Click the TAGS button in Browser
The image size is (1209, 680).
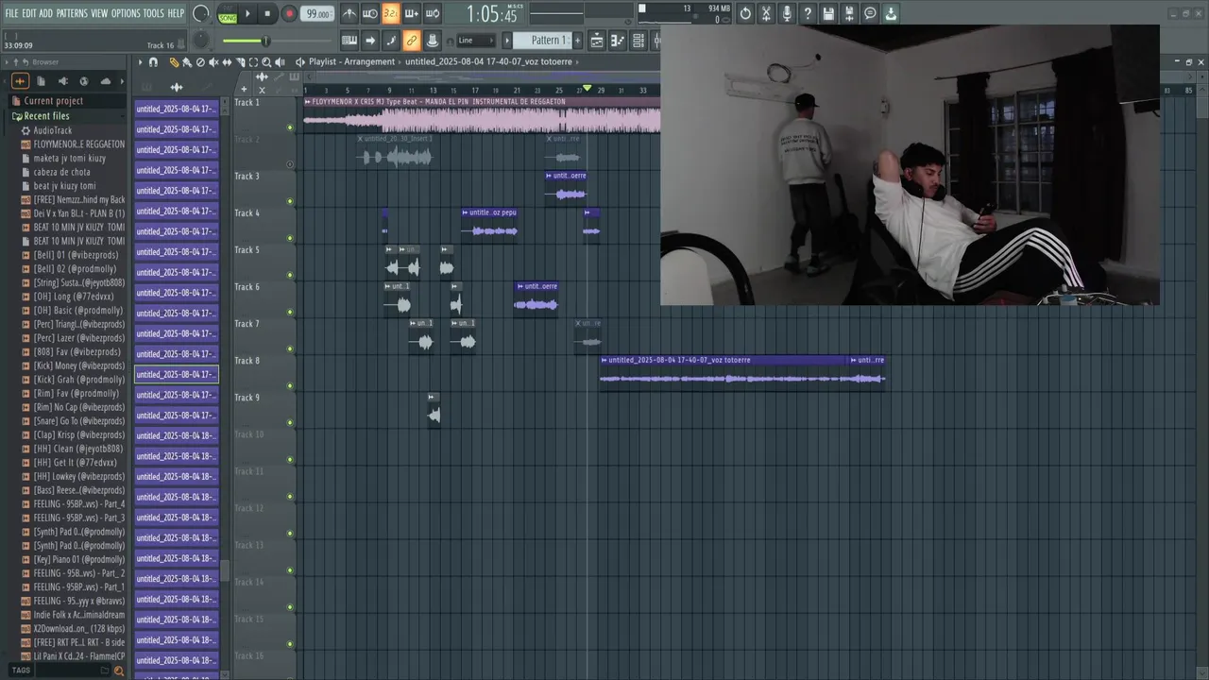point(21,671)
